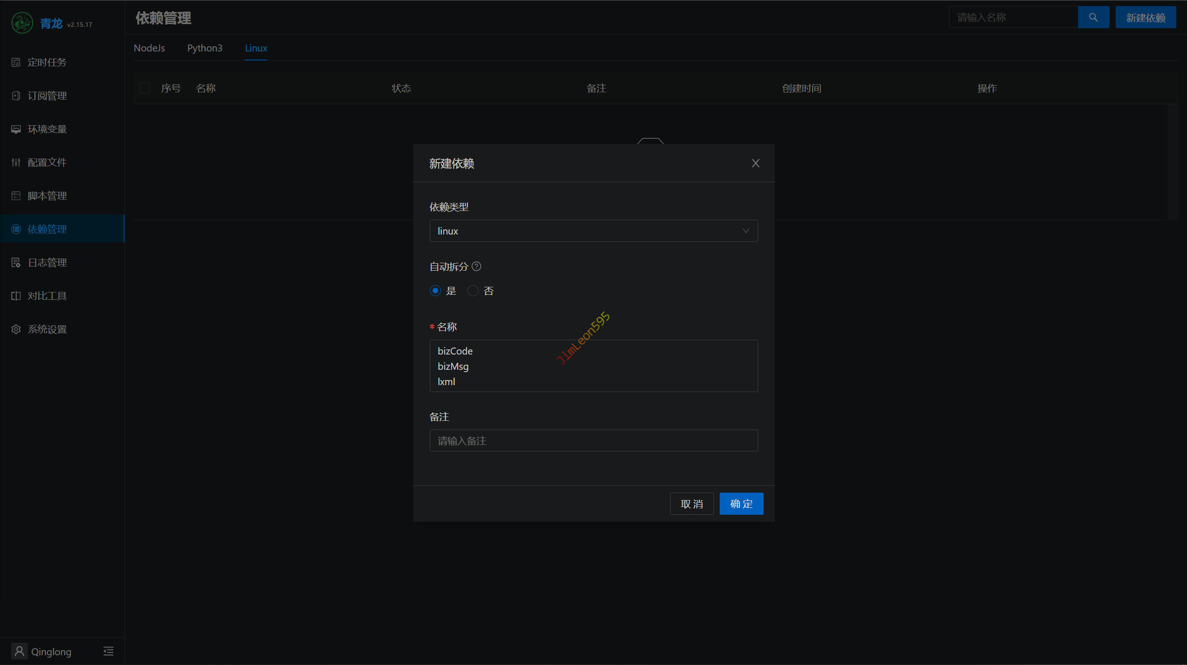Select the 否 radio for auto split
The image size is (1187, 665).
click(472, 291)
